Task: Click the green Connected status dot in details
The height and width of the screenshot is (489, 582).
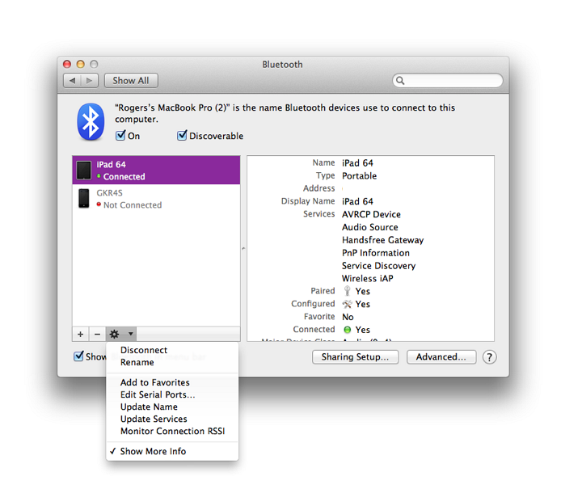Action: click(348, 330)
